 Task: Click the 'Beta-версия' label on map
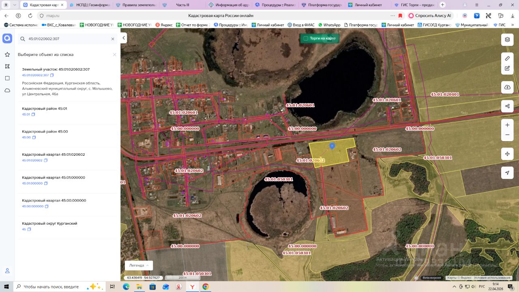pyautogui.click(x=431, y=278)
